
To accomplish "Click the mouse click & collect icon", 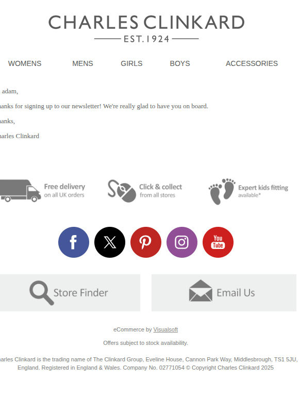I will [122, 191].
